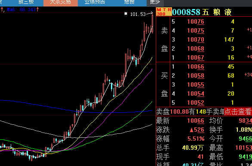Click buy level 2 price 10058

coord(196,75)
